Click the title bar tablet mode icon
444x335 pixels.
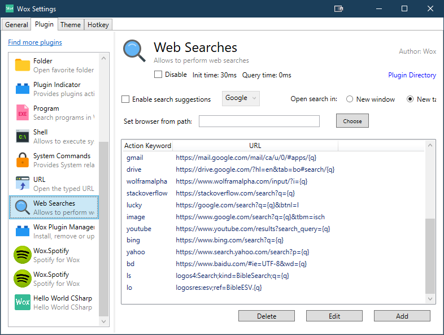(x=339, y=9)
